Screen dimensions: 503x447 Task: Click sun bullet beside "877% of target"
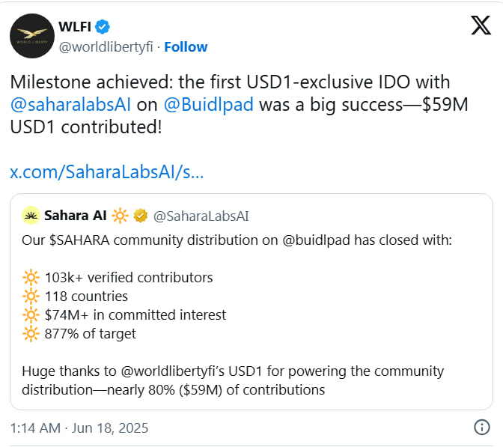coord(31,334)
